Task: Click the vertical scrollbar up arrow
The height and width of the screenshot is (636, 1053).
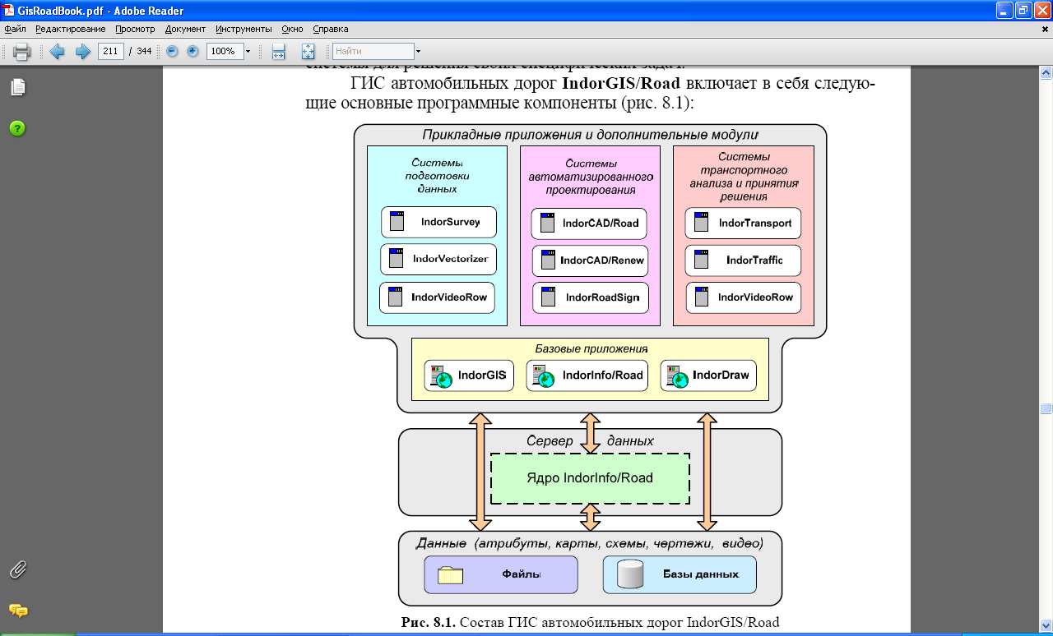Action: (1046, 74)
